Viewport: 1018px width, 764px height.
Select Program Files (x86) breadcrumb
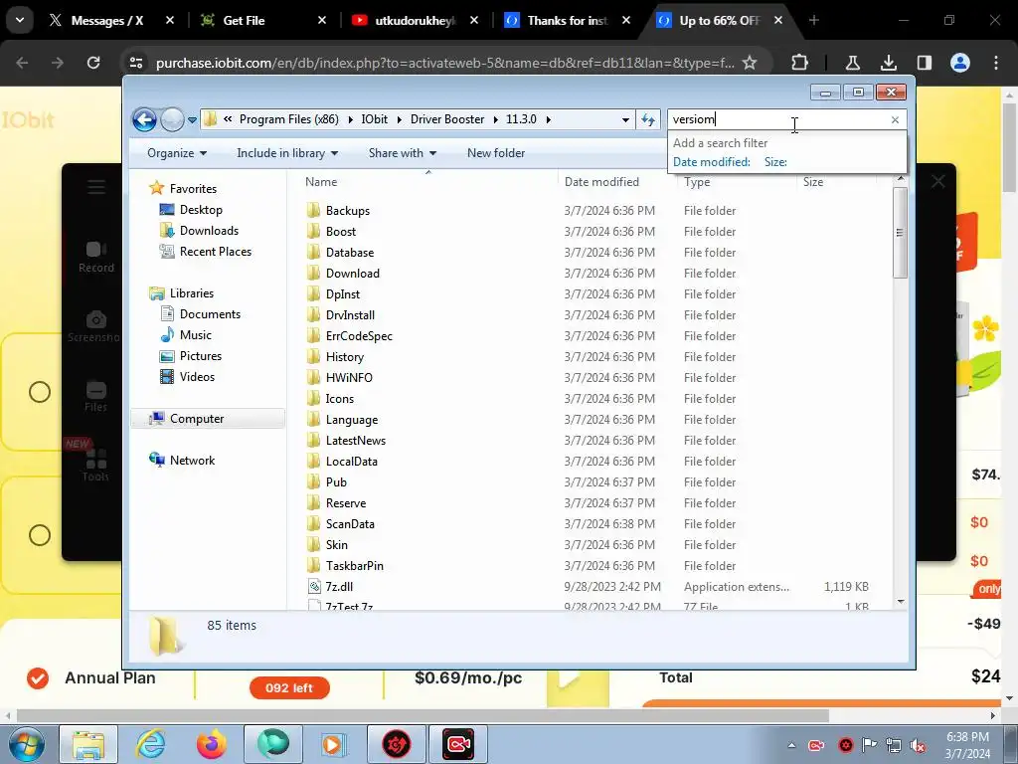[289, 119]
